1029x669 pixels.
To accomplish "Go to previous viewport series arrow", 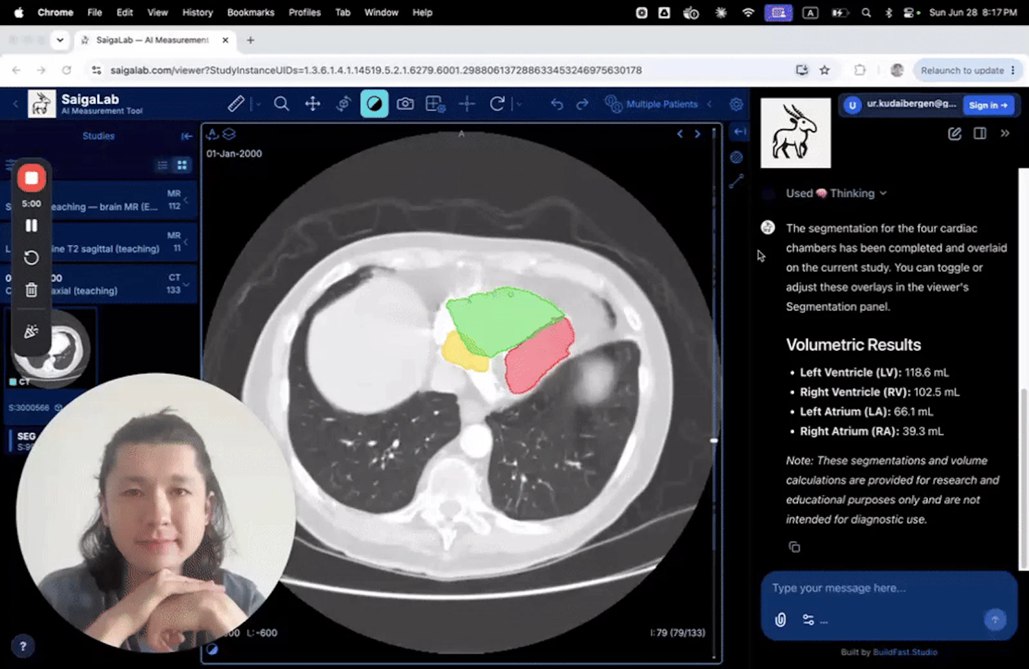I will 680,134.
